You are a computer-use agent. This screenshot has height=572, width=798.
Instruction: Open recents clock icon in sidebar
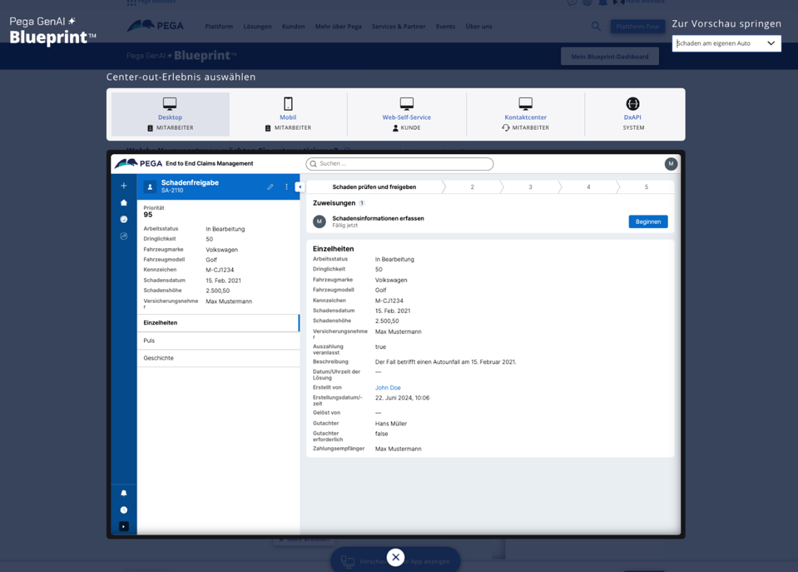click(x=124, y=510)
